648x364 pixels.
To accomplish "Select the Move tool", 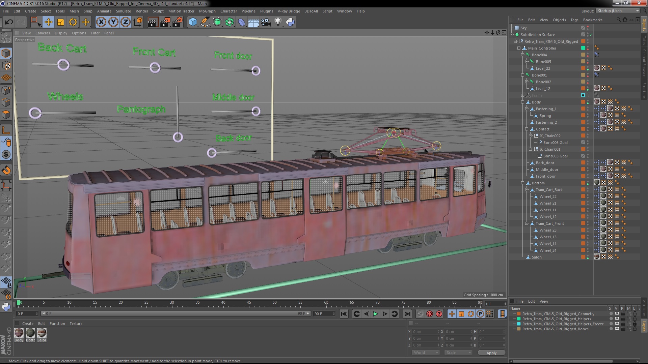I will point(48,22).
